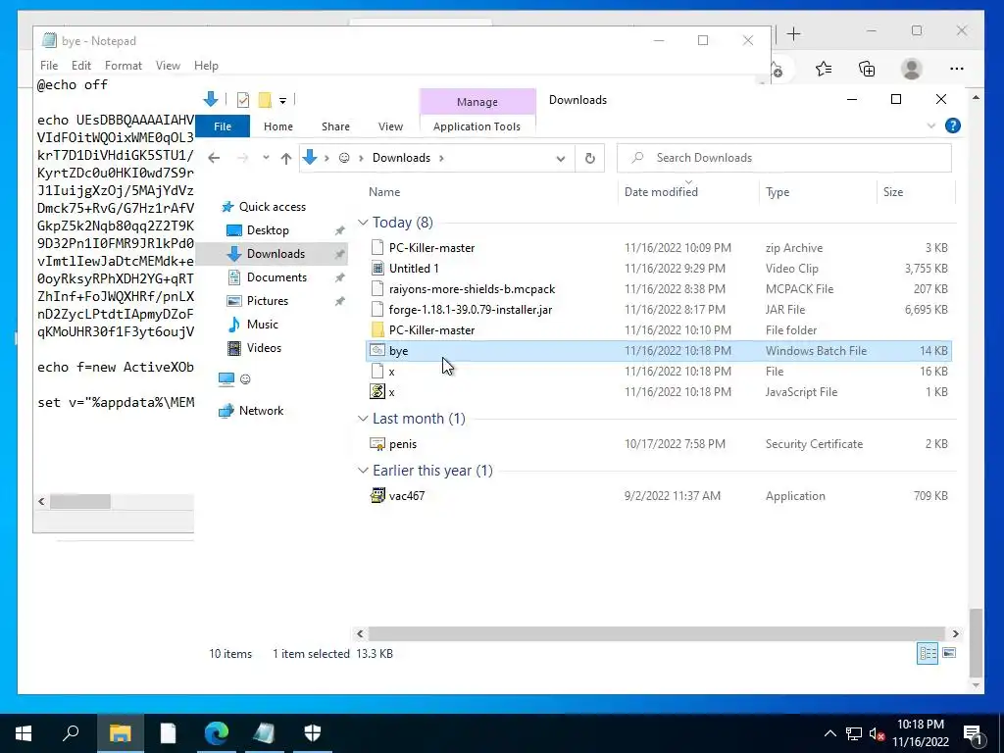The height and width of the screenshot is (753, 1004).
Task: Click the Manage contextual tab
Action: tap(477, 102)
